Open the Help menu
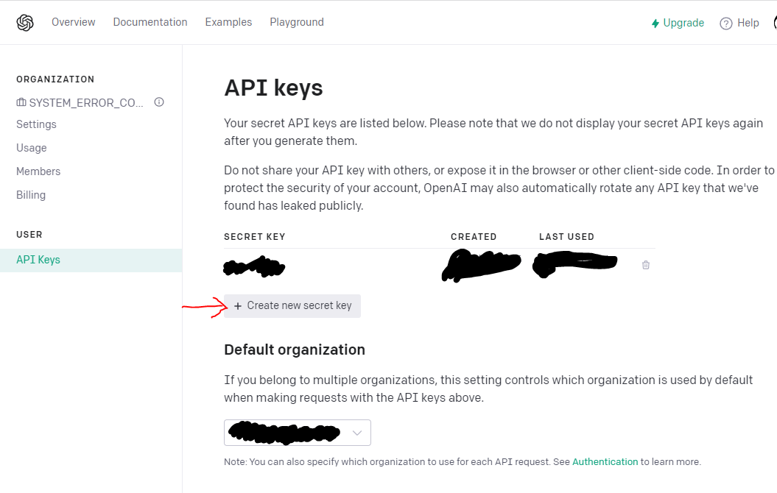Image resolution: width=777 pixels, height=493 pixels. coord(739,23)
